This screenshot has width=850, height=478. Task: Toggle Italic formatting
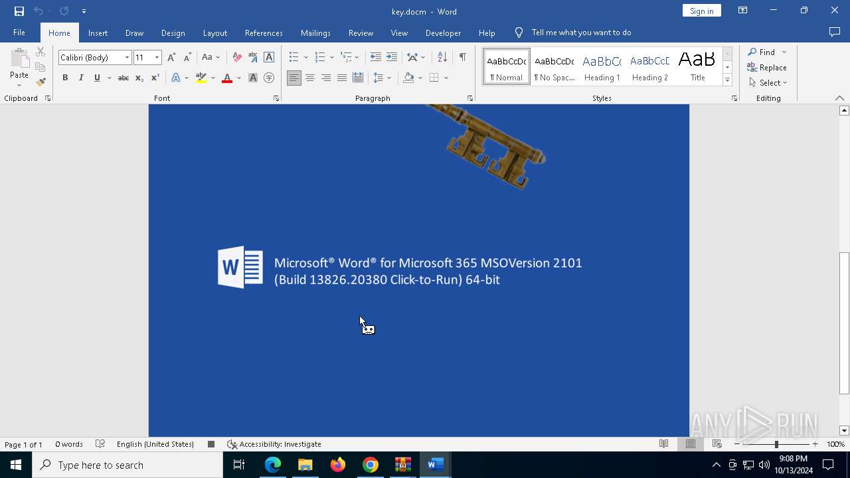coord(81,78)
